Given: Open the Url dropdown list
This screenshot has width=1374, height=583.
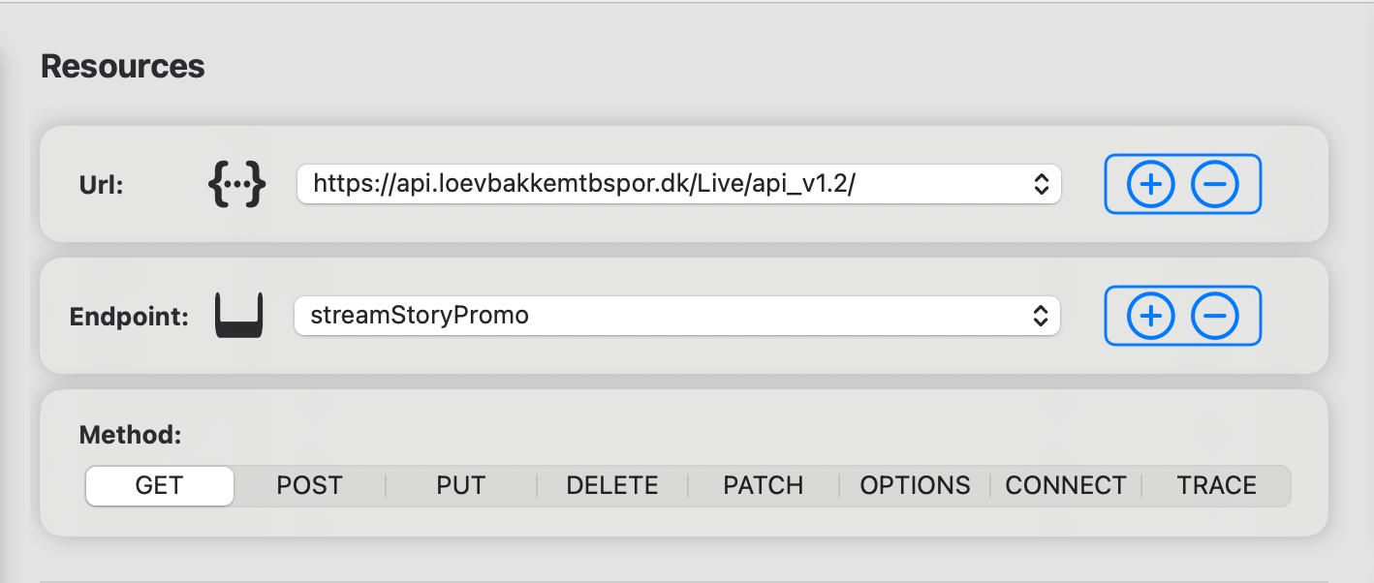Looking at the screenshot, I should click(678, 184).
